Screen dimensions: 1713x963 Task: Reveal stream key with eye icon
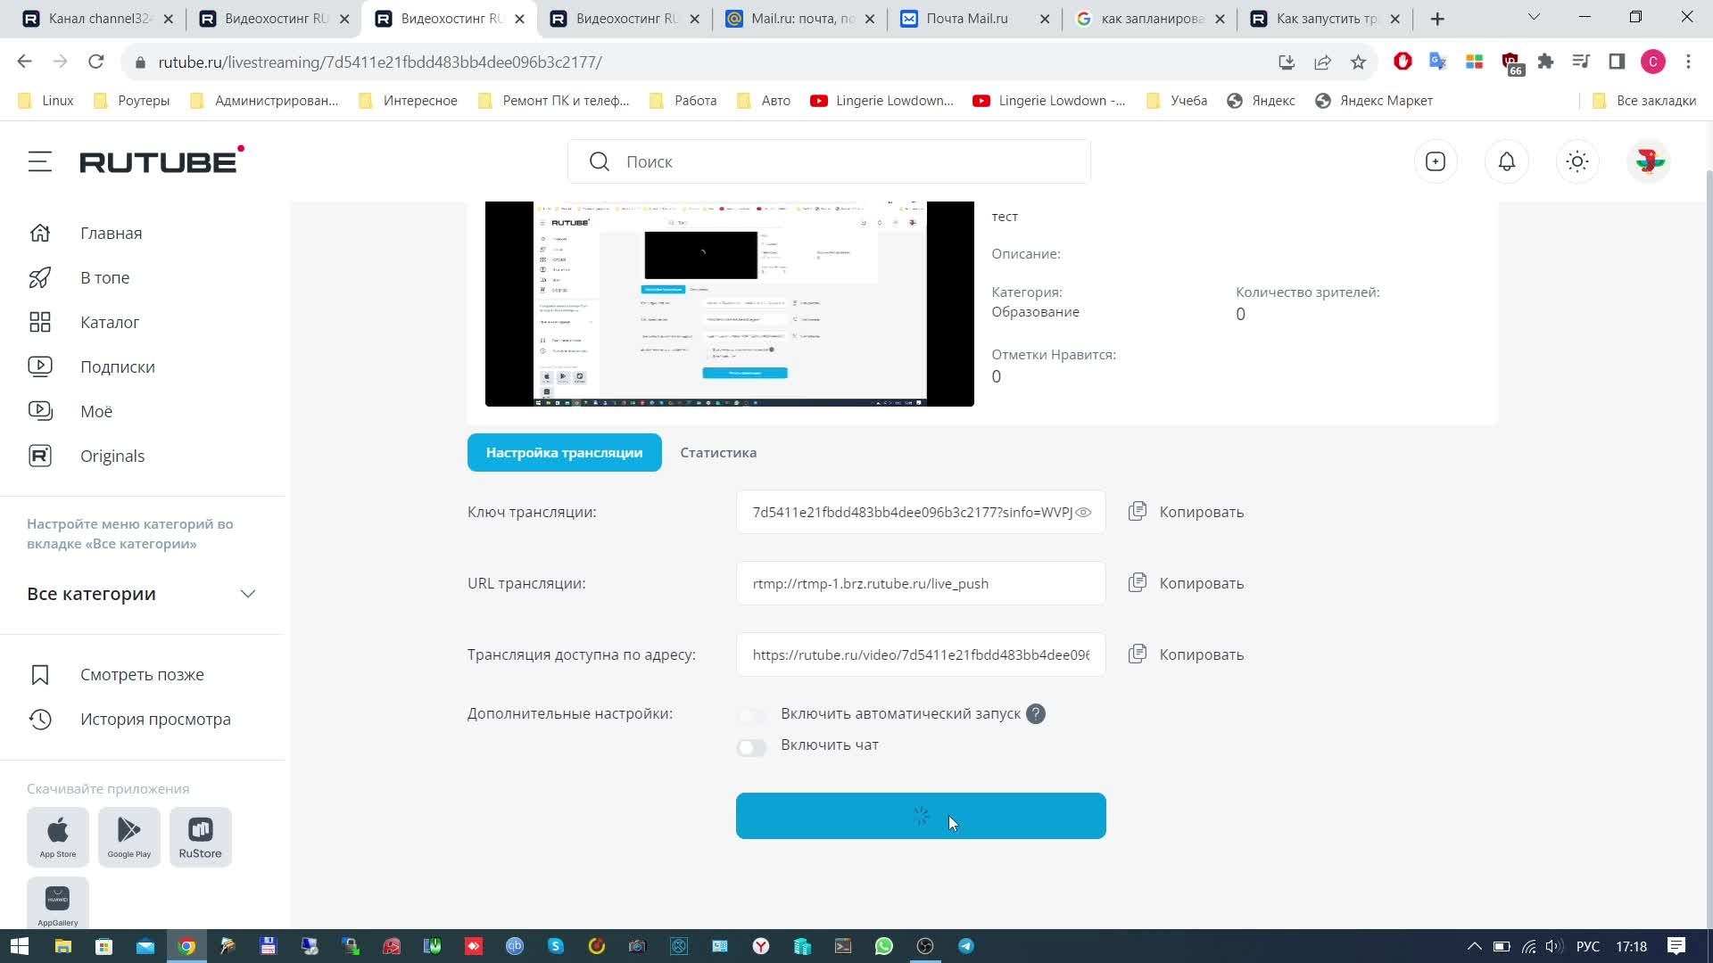[1083, 513]
